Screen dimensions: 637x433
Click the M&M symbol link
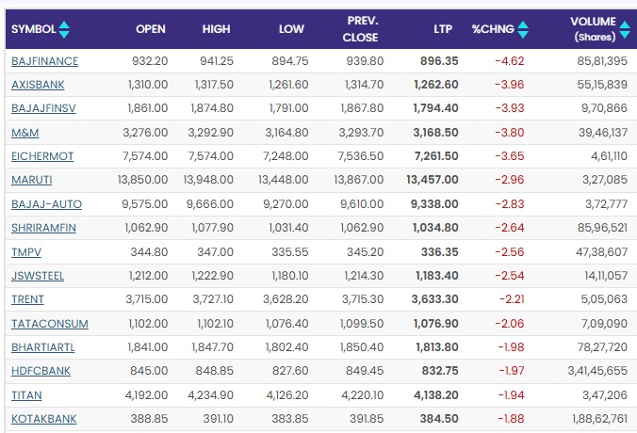(24, 133)
